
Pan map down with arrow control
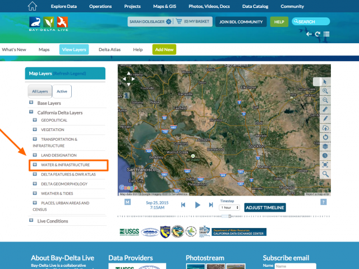pos(128,85)
